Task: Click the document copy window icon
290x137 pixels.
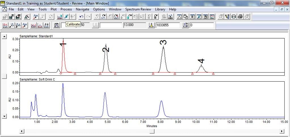Action: click(x=186, y=17)
